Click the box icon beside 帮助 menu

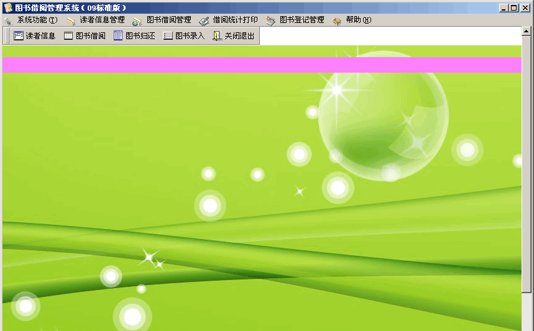pyautogui.click(x=337, y=22)
